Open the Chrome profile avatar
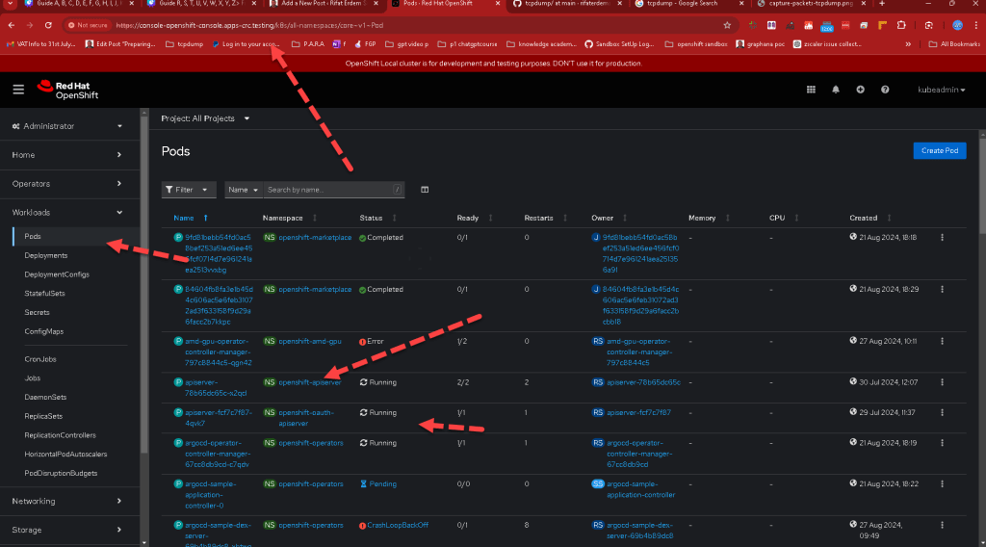This screenshot has height=547, width=986. point(957,25)
